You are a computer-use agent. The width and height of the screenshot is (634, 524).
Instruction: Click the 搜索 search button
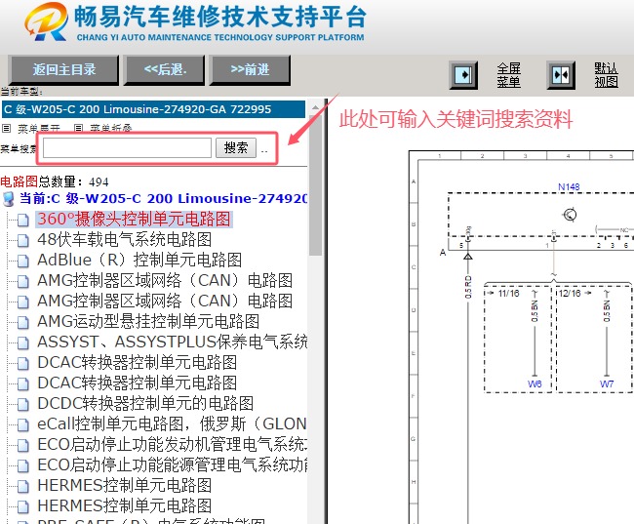236,147
